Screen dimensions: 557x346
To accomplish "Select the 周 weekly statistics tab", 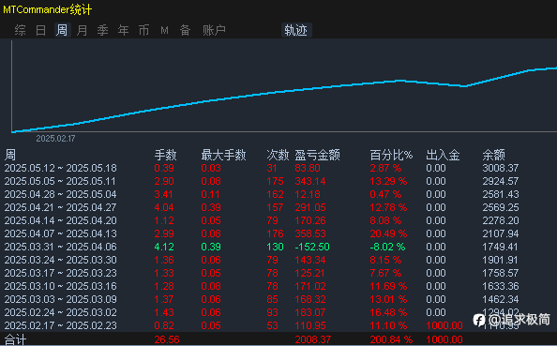I will coord(62,30).
